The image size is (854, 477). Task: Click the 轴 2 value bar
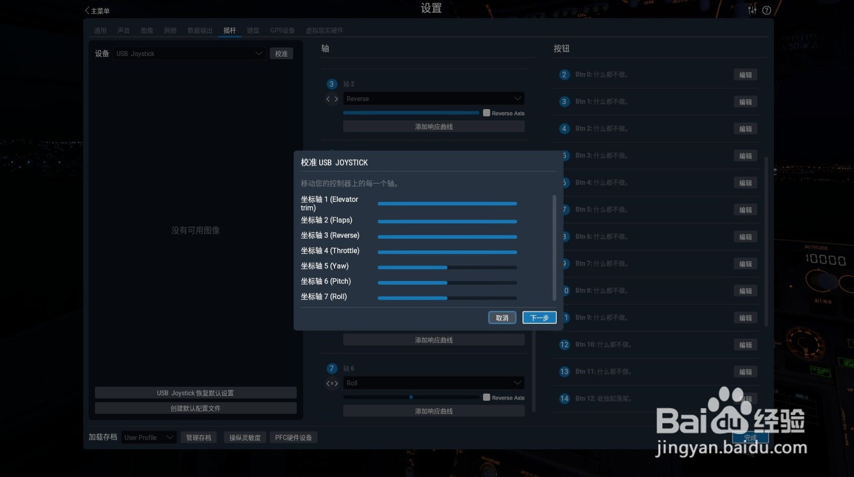411,113
